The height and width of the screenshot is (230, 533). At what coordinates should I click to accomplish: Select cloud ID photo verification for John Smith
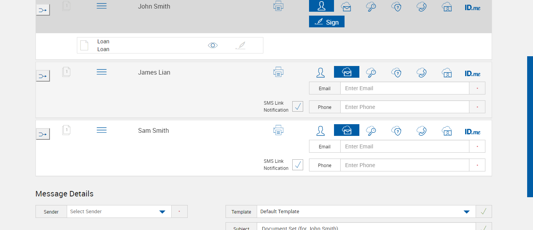point(447,7)
